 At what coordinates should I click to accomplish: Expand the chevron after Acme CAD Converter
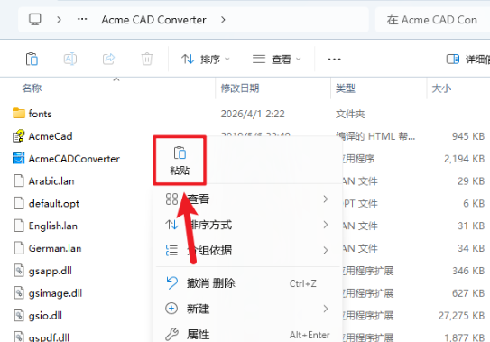[x=223, y=20]
